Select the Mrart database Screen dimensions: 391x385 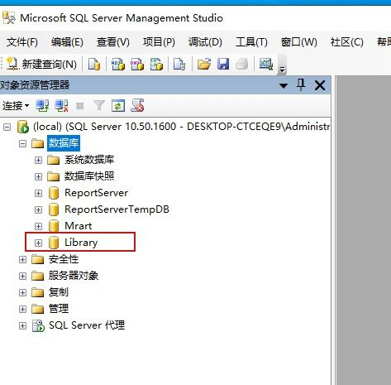(x=79, y=226)
